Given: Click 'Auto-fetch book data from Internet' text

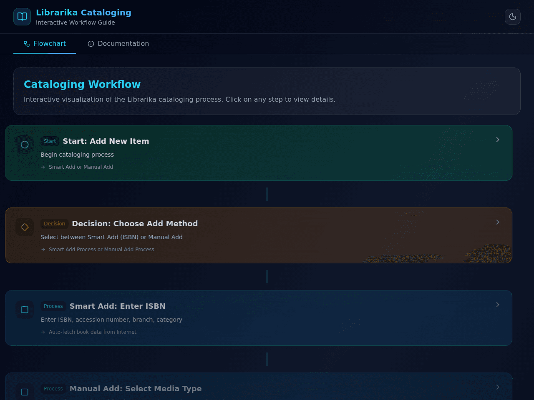Looking at the screenshot, I should pos(93,332).
